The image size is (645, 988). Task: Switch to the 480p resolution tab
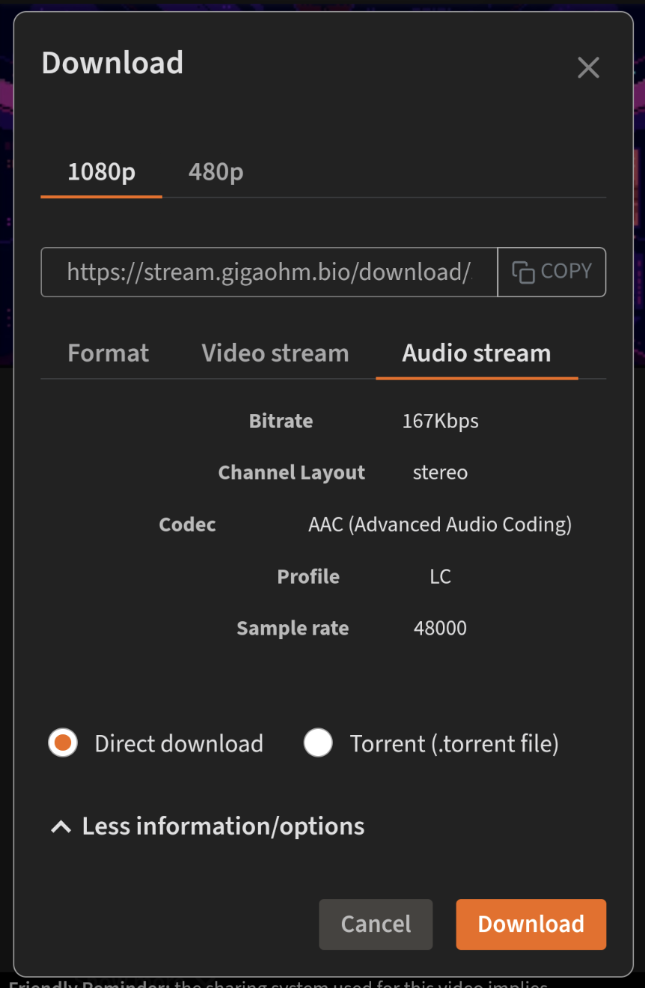(x=215, y=173)
